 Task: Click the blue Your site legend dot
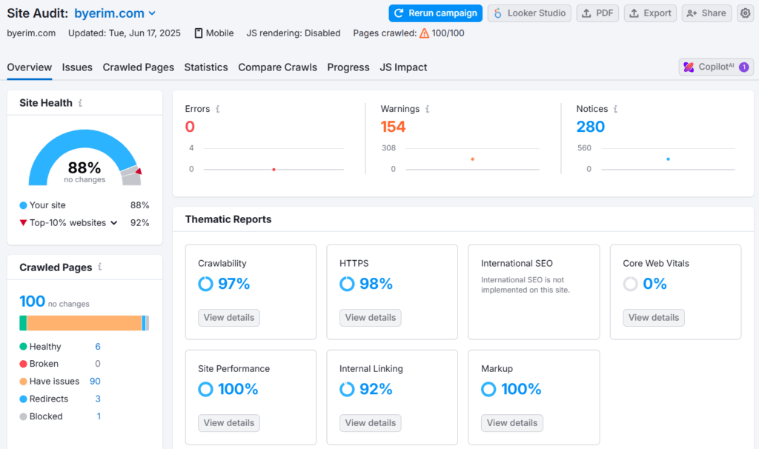[23, 205]
